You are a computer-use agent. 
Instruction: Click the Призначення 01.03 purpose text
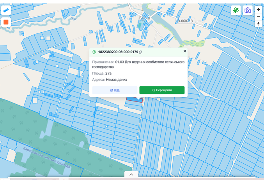[x=138, y=64]
